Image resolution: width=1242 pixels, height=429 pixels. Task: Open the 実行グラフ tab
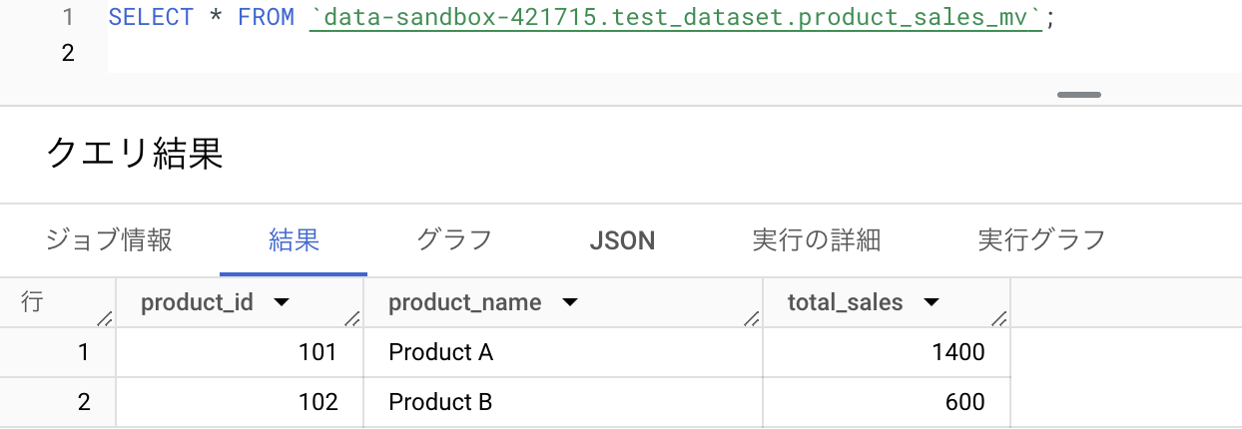click(x=1041, y=240)
